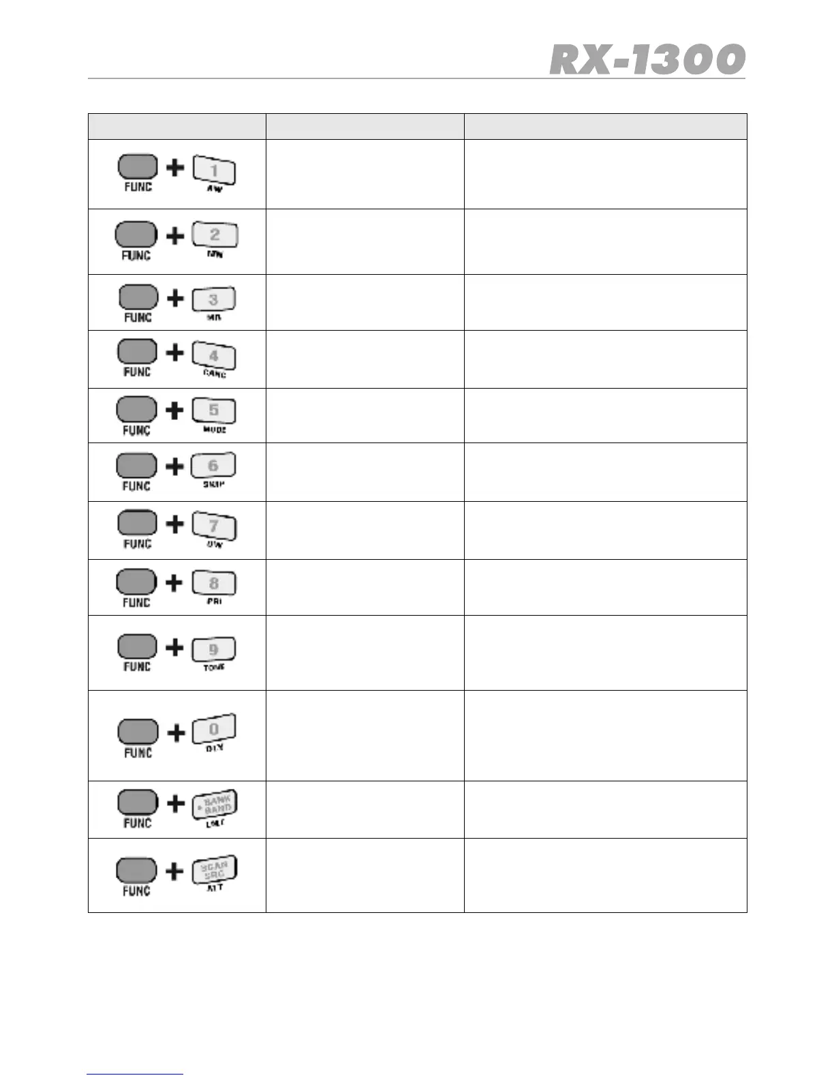The width and height of the screenshot is (834, 1080).
Task: Click the 8 key labeled PRI
Action: pyautogui.click(x=214, y=584)
